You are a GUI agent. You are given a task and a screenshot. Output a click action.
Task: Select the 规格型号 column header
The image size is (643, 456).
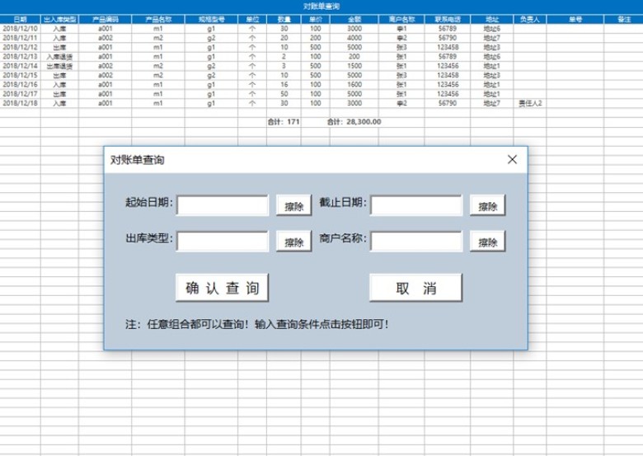coord(211,19)
